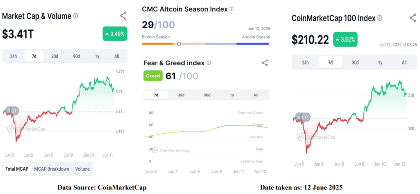
Task: Click info icon beside CoinMarketCap 100 Index
Action: tap(379, 18)
